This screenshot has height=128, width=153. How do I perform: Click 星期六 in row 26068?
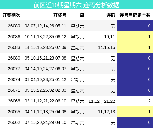pos(77,101)
